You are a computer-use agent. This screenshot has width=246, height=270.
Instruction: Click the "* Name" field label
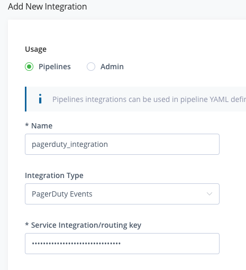(x=39, y=126)
